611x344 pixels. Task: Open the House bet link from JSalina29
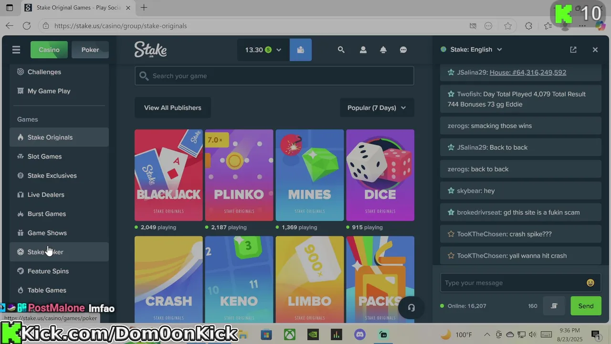pyautogui.click(x=528, y=73)
